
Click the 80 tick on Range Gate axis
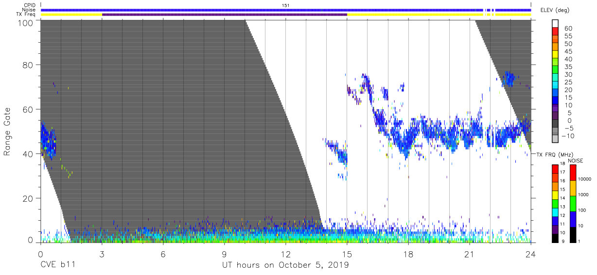click(x=28, y=65)
